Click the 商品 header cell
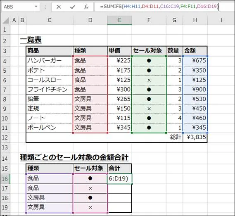Viewport: 235px width, 216px height. pyautogui.click(x=50, y=51)
